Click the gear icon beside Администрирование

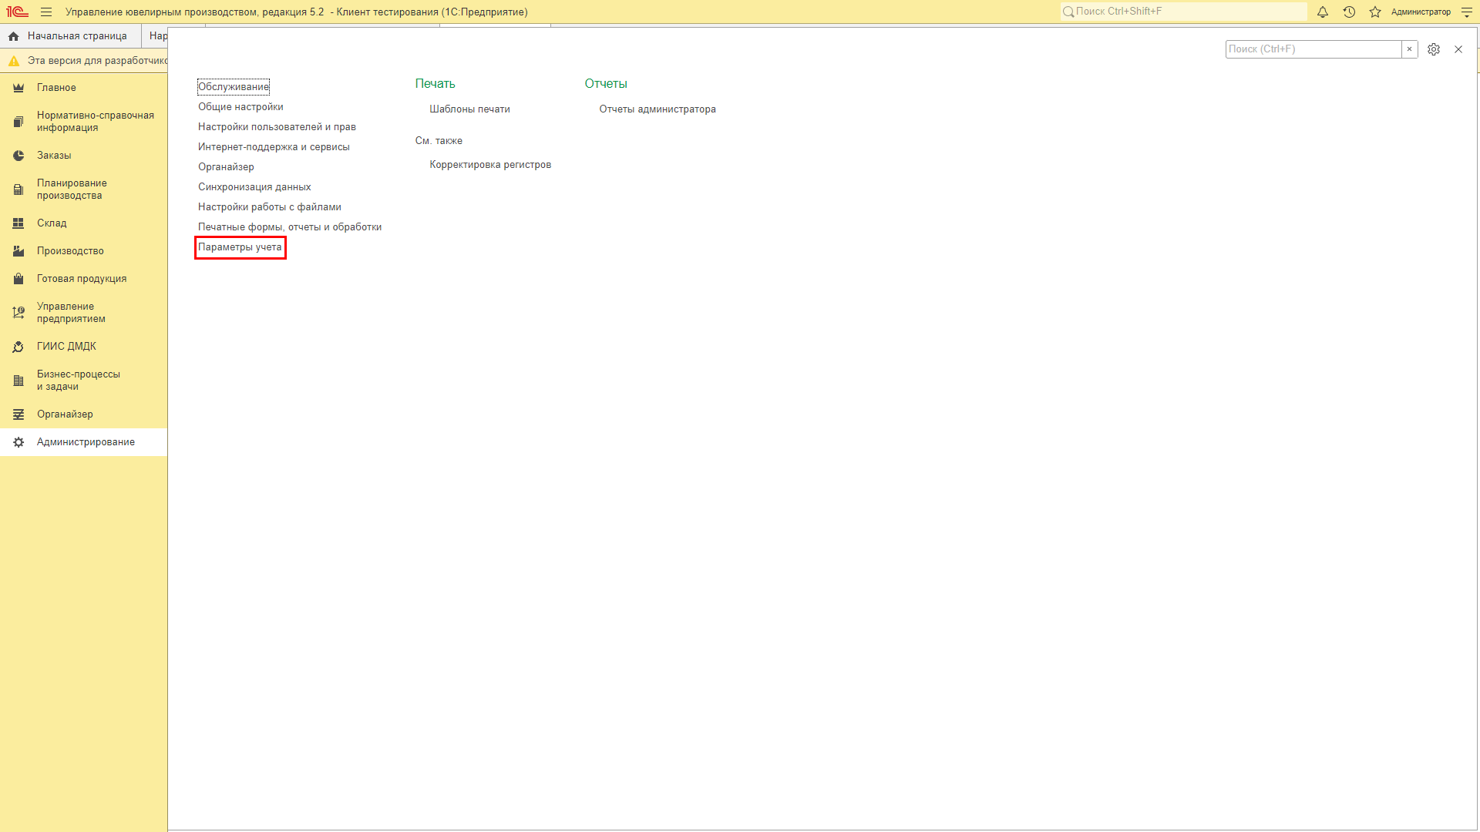coord(18,442)
